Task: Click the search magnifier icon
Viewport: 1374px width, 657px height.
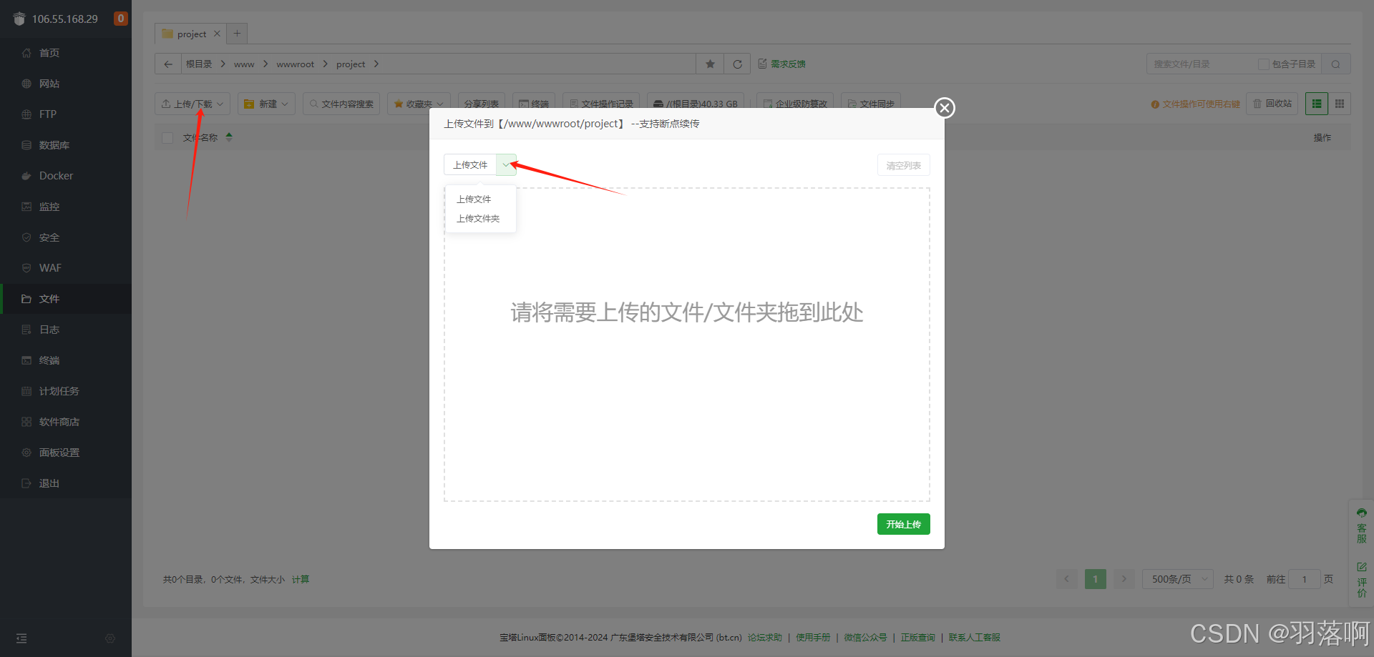Action: (1335, 64)
